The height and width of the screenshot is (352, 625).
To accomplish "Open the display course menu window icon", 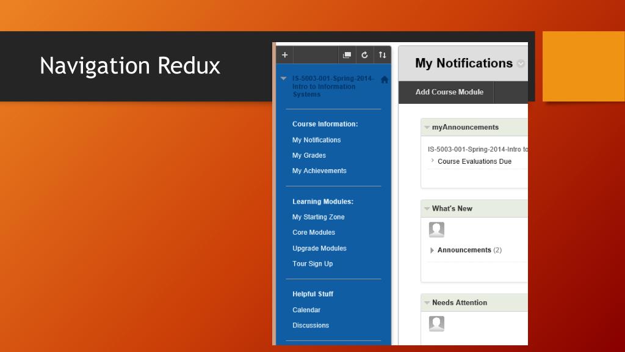I will (347, 55).
